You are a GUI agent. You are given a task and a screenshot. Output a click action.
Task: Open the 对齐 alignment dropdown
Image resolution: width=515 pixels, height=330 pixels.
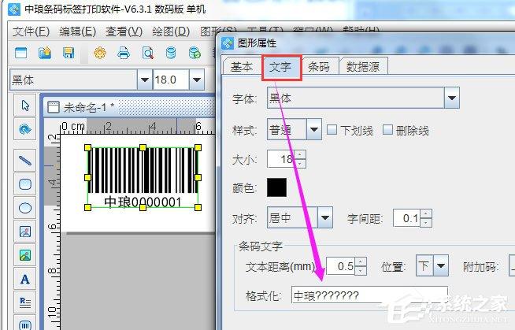point(324,217)
